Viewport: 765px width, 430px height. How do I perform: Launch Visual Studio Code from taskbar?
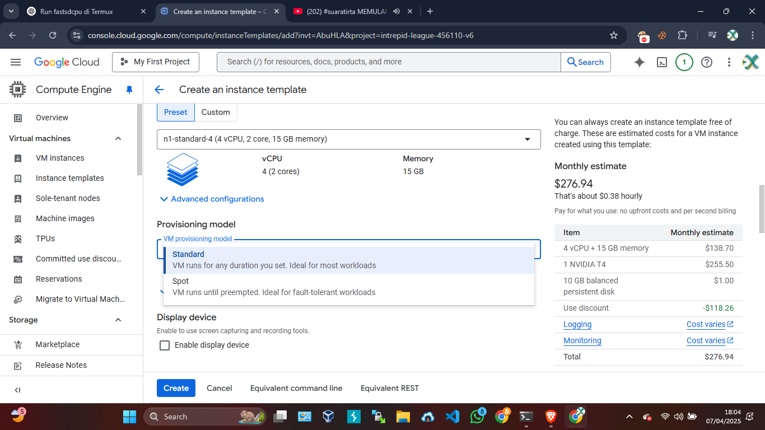452,417
